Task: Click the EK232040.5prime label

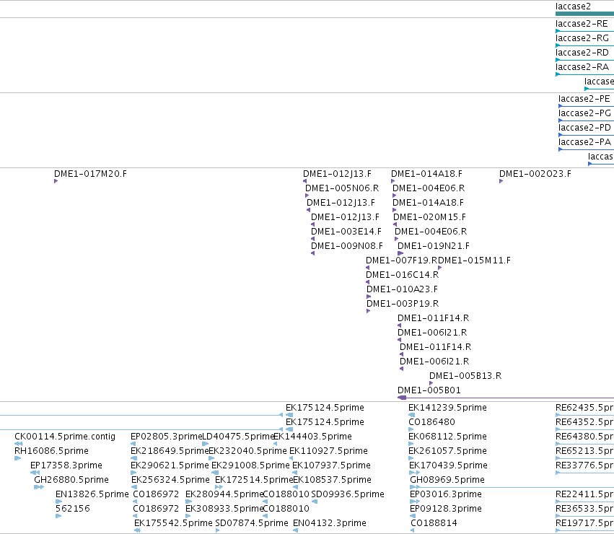Action: pyautogui.click(x=247, y=451)
